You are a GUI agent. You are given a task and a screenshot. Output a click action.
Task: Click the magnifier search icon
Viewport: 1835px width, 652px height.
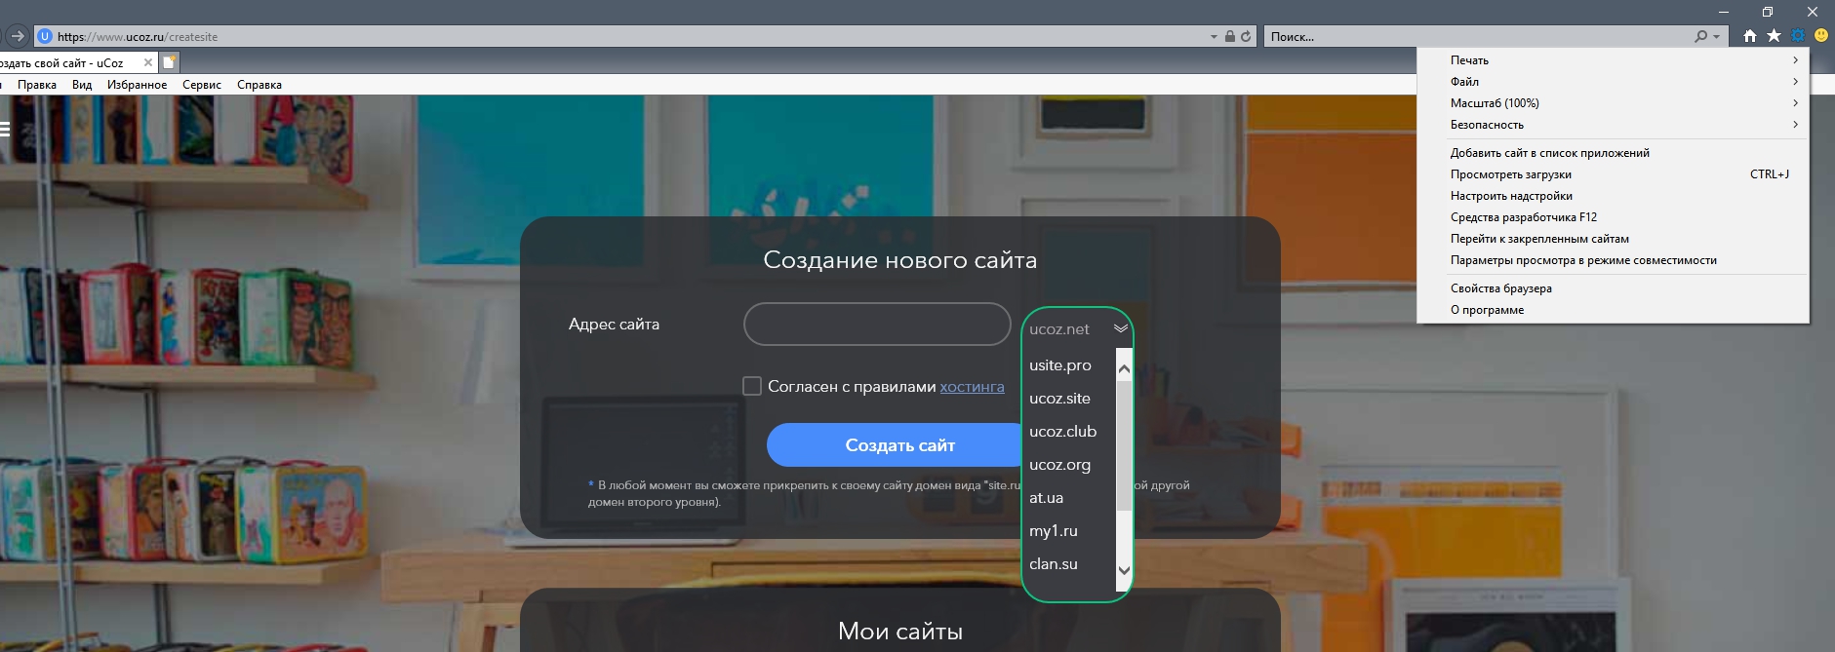click(1701, 36)
